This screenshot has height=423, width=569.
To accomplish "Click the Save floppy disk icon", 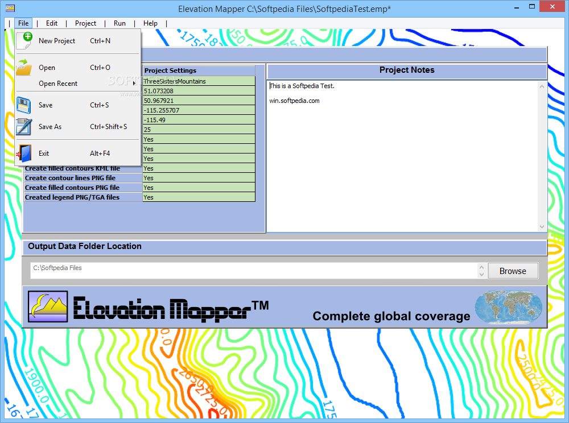I will pyautogui.click(x=23, y=106).
